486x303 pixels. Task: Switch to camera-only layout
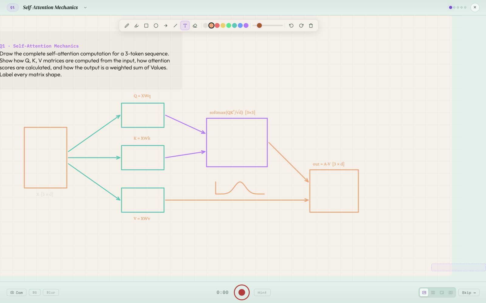coord(450,292)
